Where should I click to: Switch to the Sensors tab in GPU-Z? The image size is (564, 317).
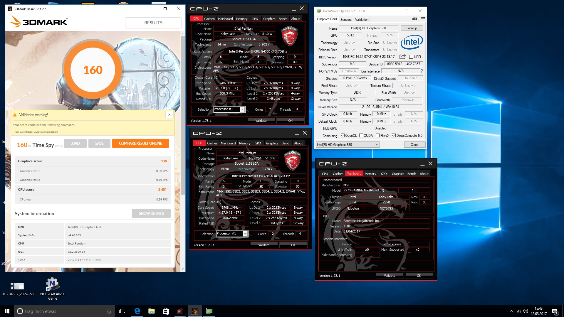[346, 19]
